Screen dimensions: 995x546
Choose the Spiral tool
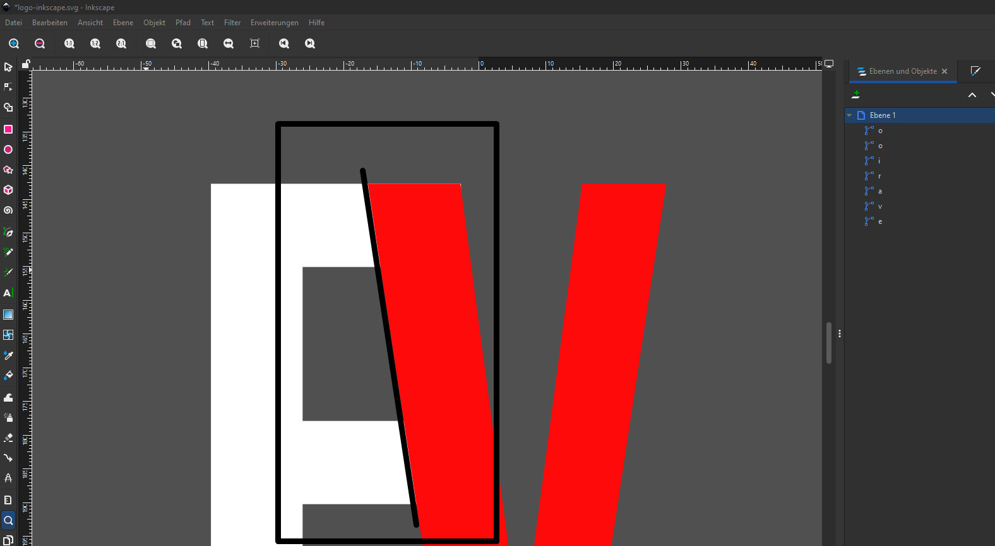(x=8, y=211)
